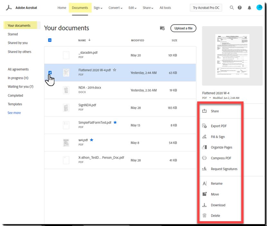Unstar SimpleFlatFormTest.pdf
Screen dimensions: 267x226
click(115, 122)
